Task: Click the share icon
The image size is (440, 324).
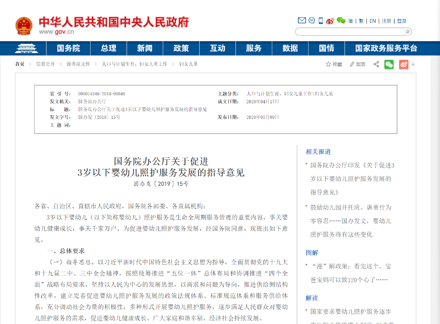Action: [376, 64]
